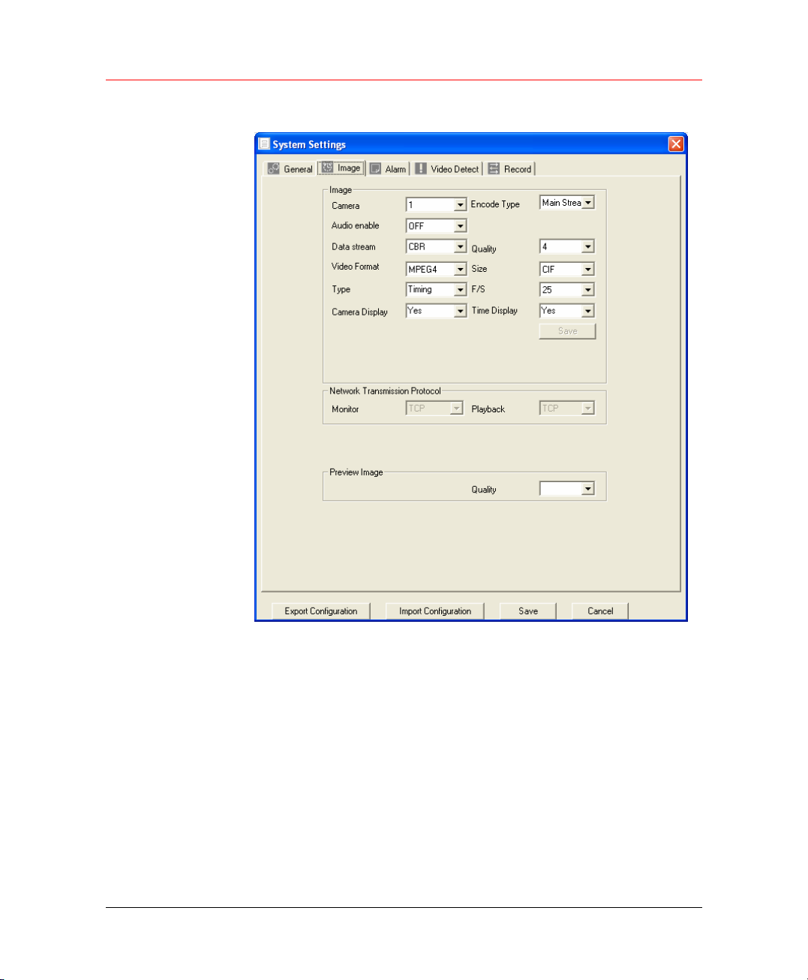This screenshot has height=980, width=808.
Task: Click the Image tab icon
Action: pos(327,168)
